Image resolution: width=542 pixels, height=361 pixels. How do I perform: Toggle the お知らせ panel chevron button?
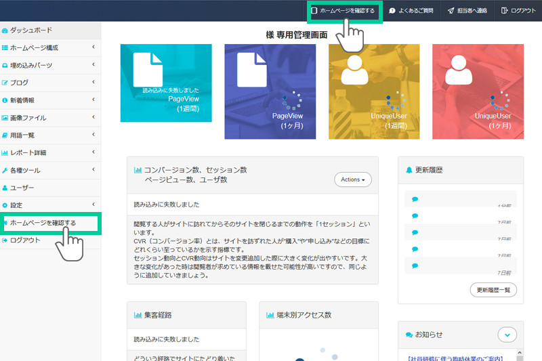(x=507, y=335)
